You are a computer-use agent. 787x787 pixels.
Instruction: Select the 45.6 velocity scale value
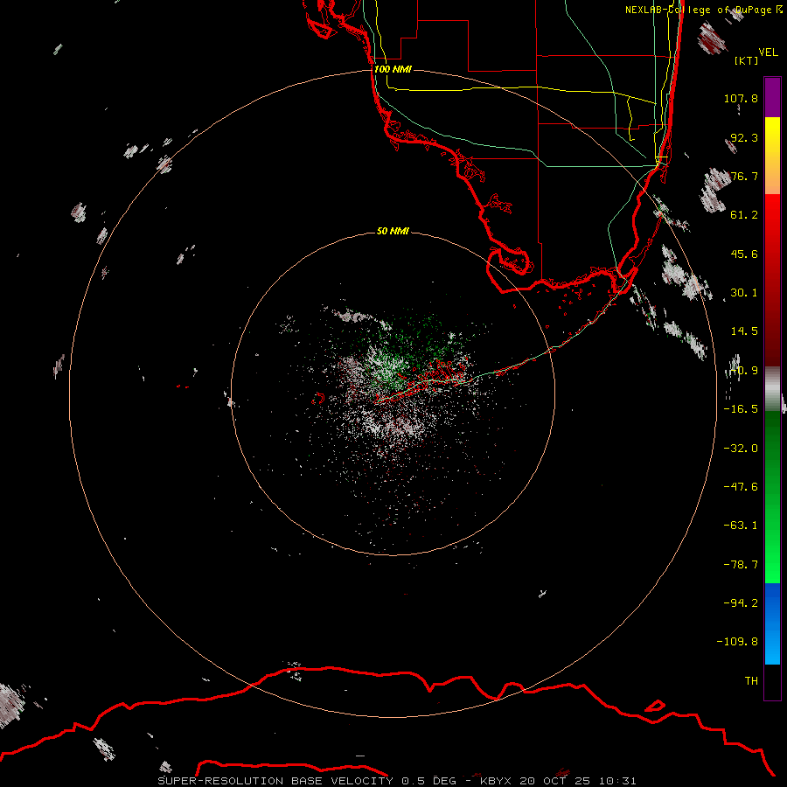744,254
